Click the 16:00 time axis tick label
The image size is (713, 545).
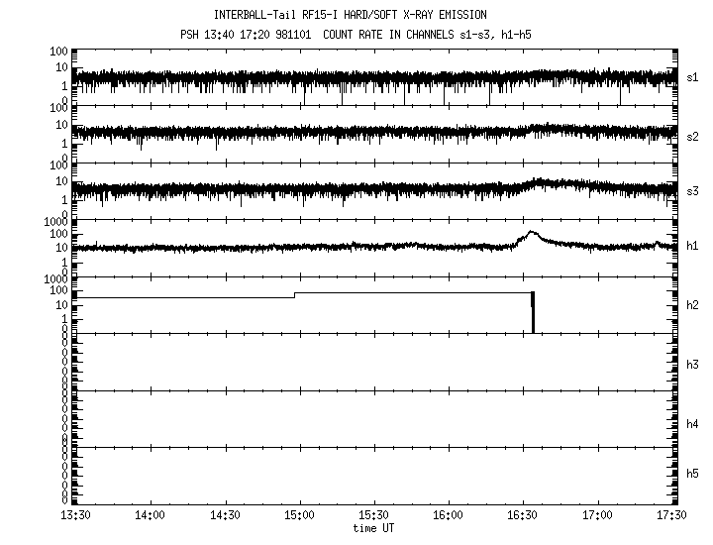(x=449, y=515)
